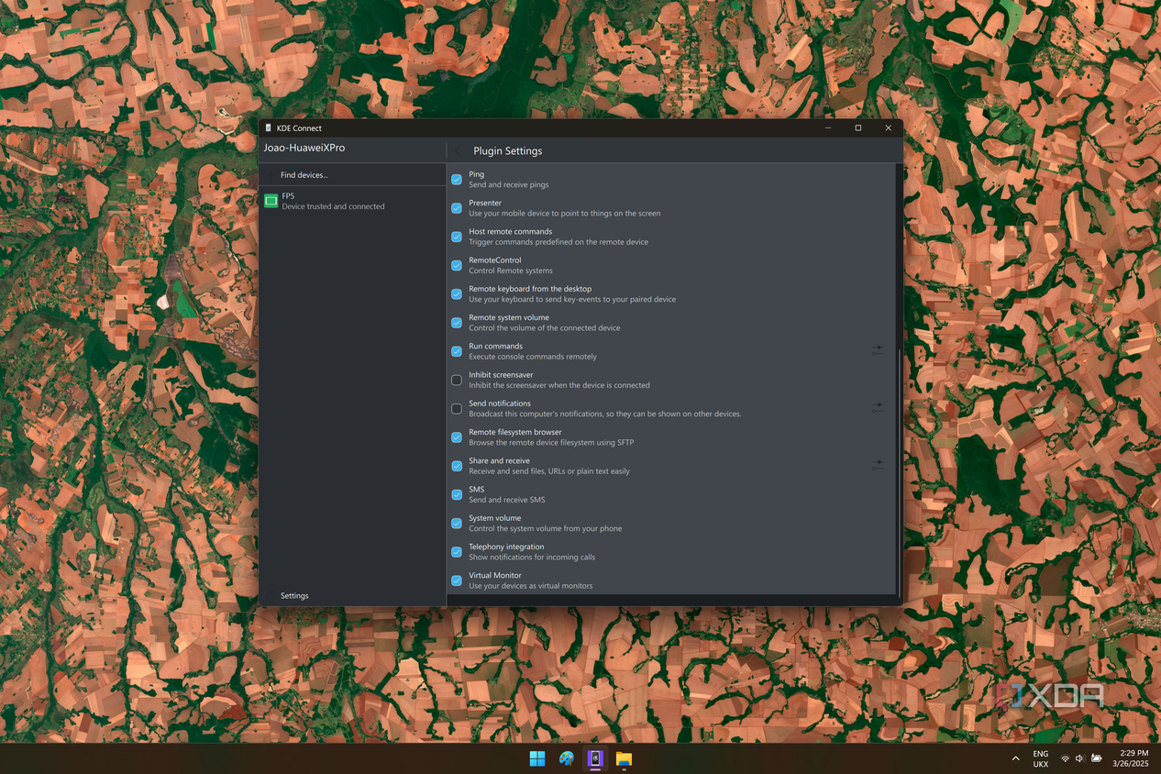The image size is (1161, 774).
Task: Open File Explorer from the taskbar
Action: point(624,758)
